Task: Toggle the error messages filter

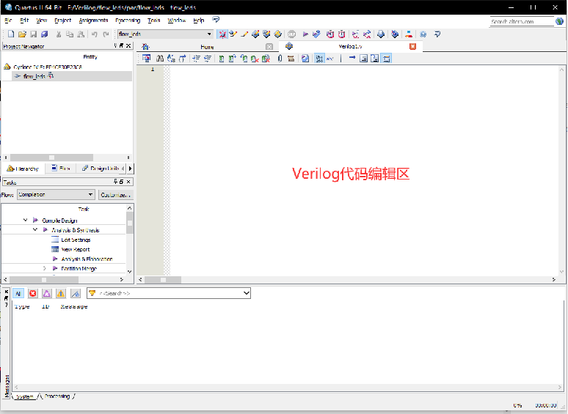Action: point(32,293)
